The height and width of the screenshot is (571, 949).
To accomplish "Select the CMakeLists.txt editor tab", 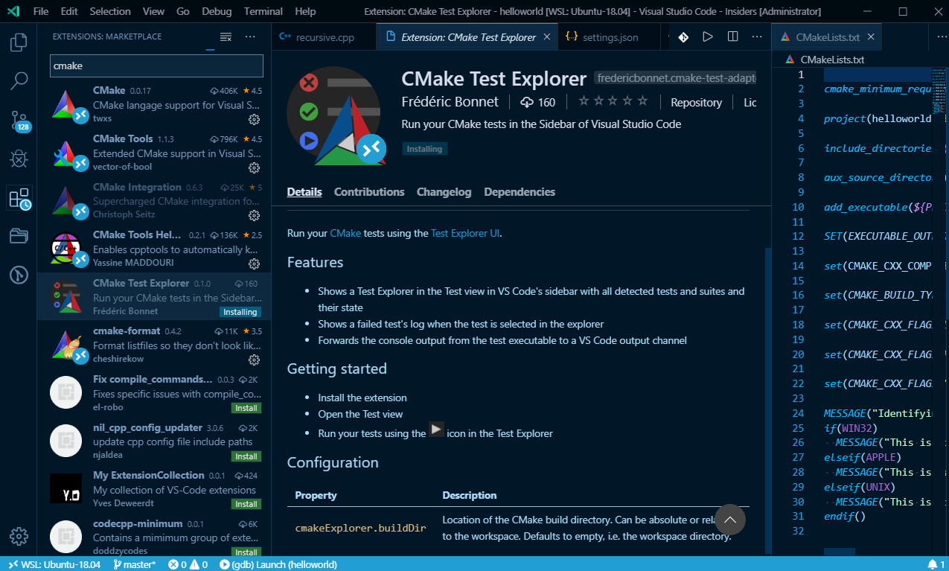I will tap(827, 37).
